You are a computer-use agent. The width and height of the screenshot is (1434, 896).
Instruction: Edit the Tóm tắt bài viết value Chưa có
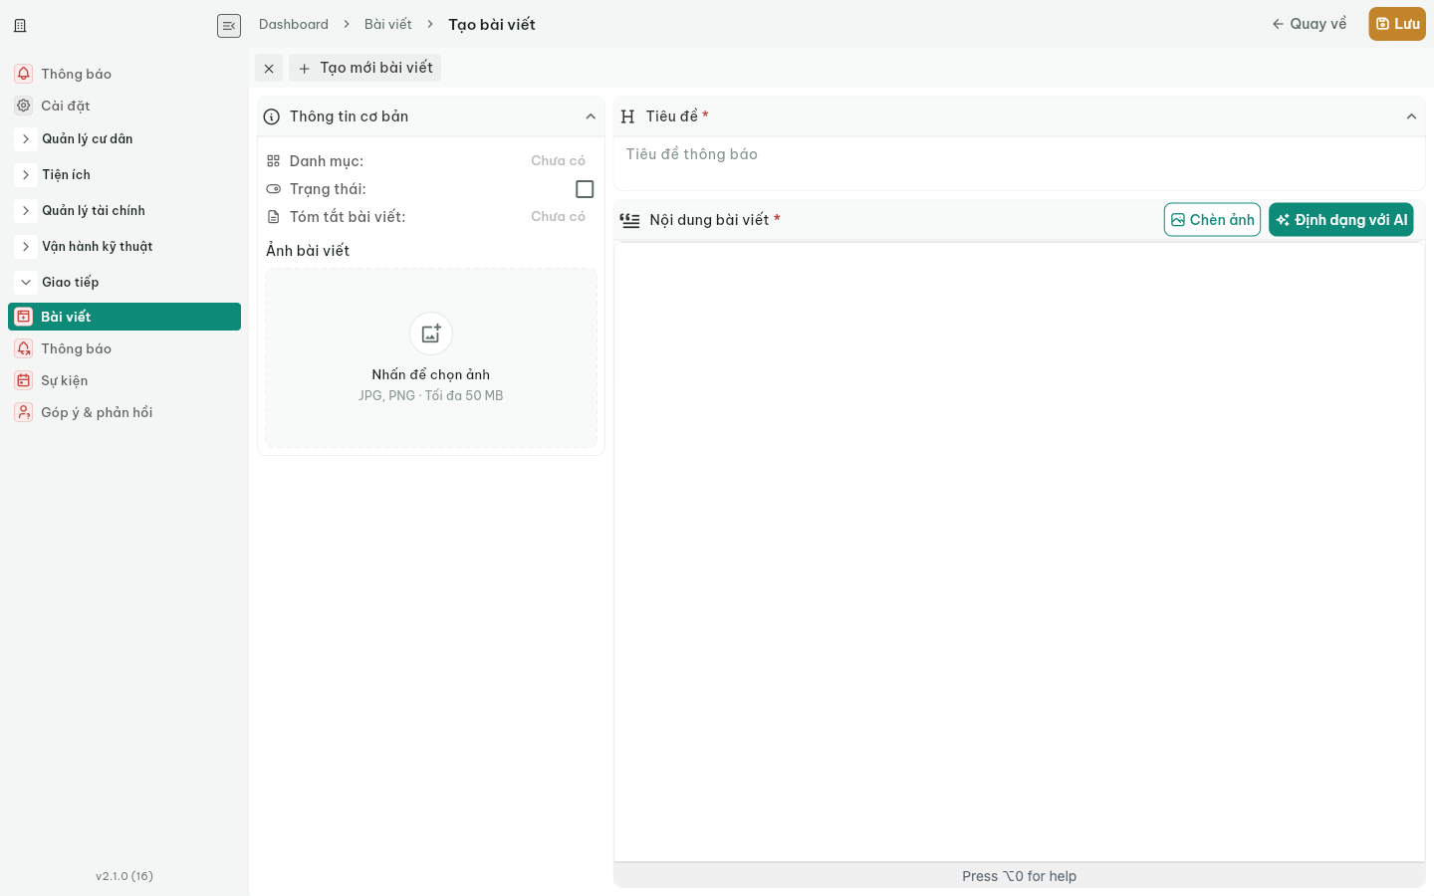point(558,216)
